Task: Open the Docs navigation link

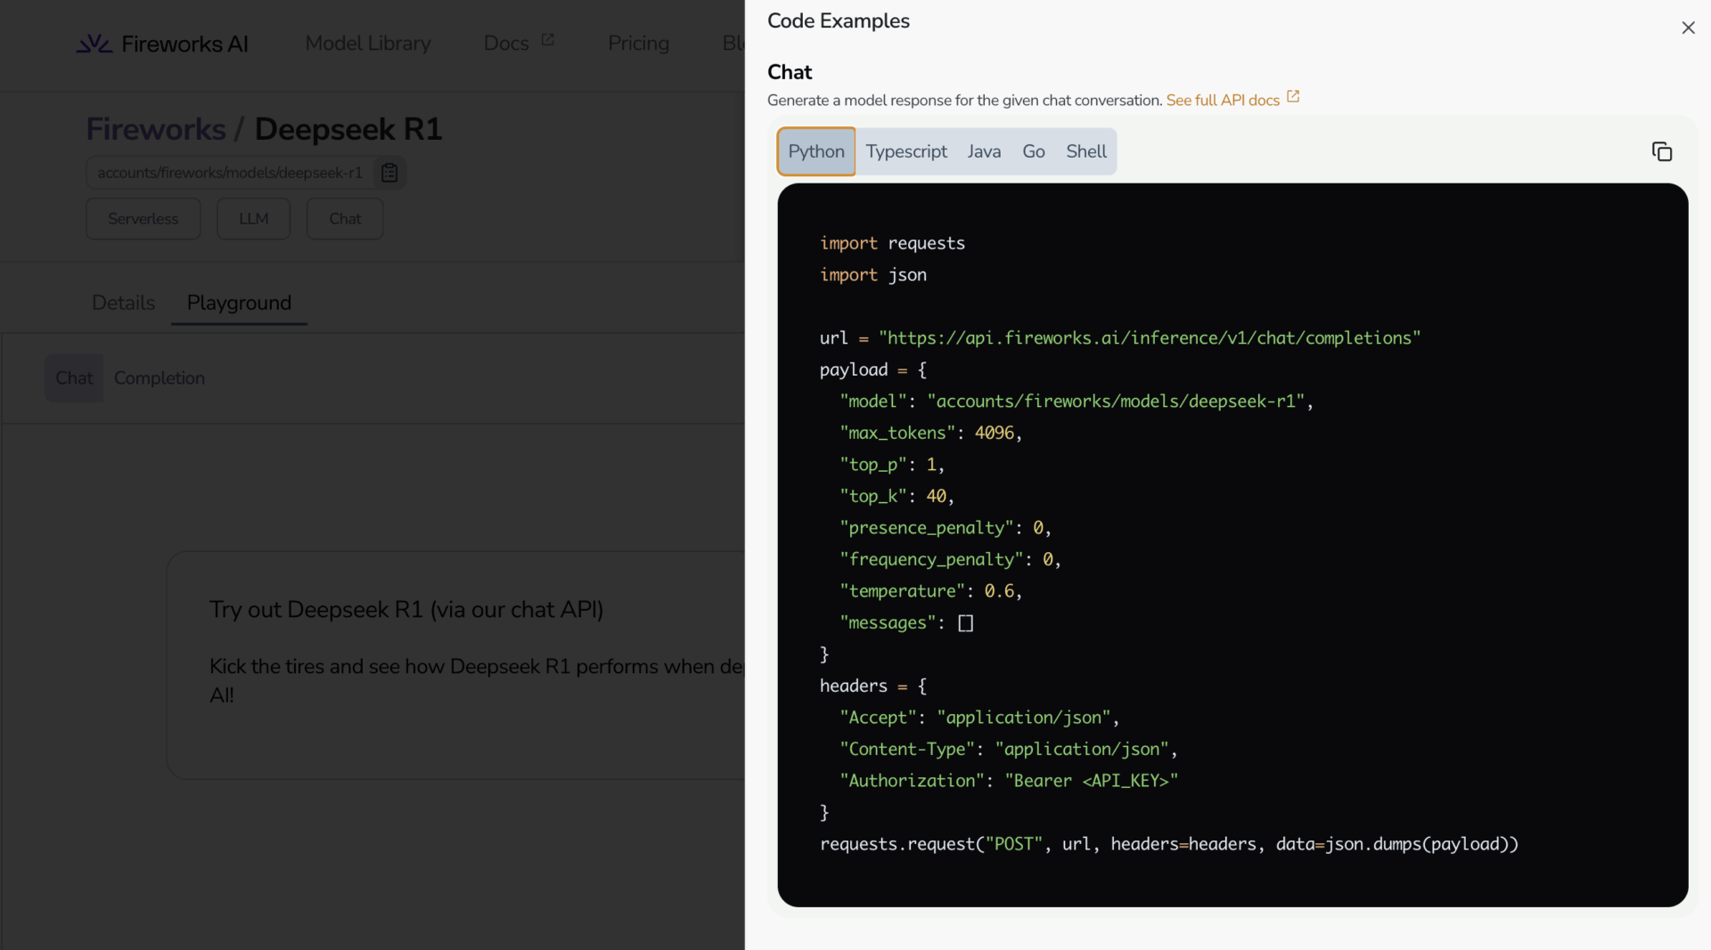Action: point(506,44)
